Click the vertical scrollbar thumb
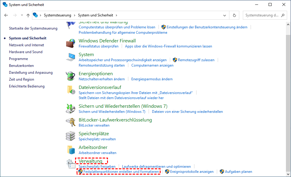Image resolution: width=291 pixels, height=177 pixels. [x=288, y=103]
